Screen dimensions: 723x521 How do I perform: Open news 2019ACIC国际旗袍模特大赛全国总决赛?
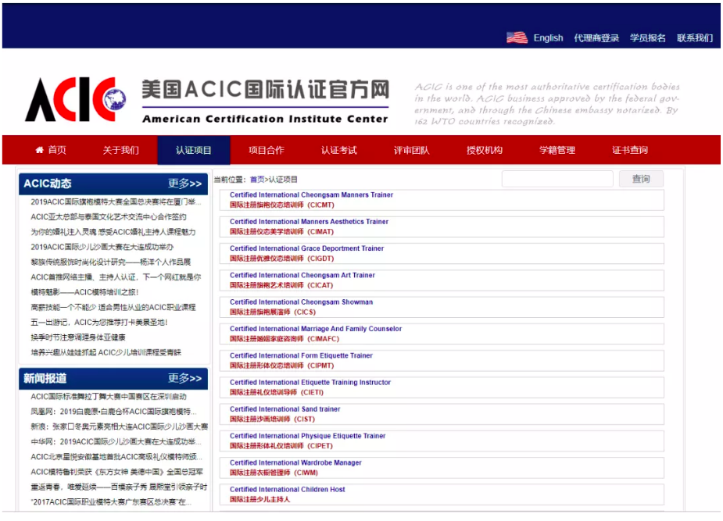tap(116, 202)
